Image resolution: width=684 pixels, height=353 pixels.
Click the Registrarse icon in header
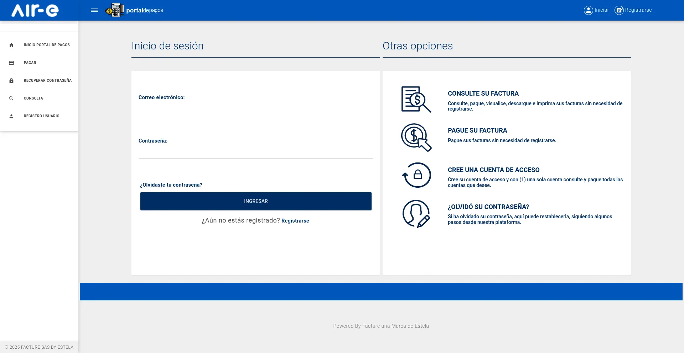click(x=619, y=10)
